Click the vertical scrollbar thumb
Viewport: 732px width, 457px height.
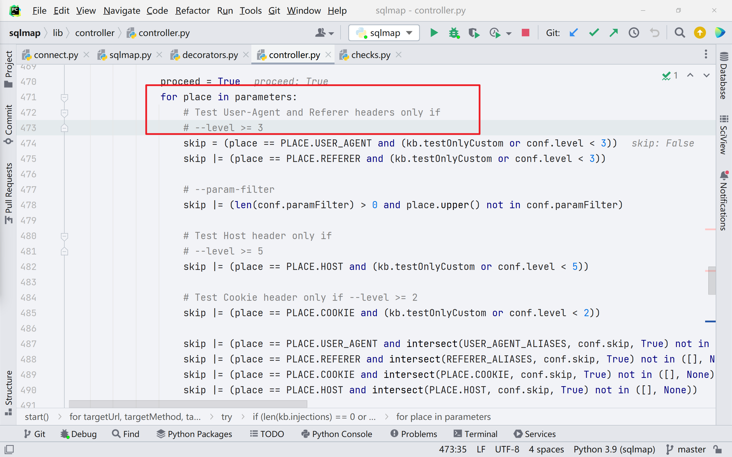(x=712, y=280)
